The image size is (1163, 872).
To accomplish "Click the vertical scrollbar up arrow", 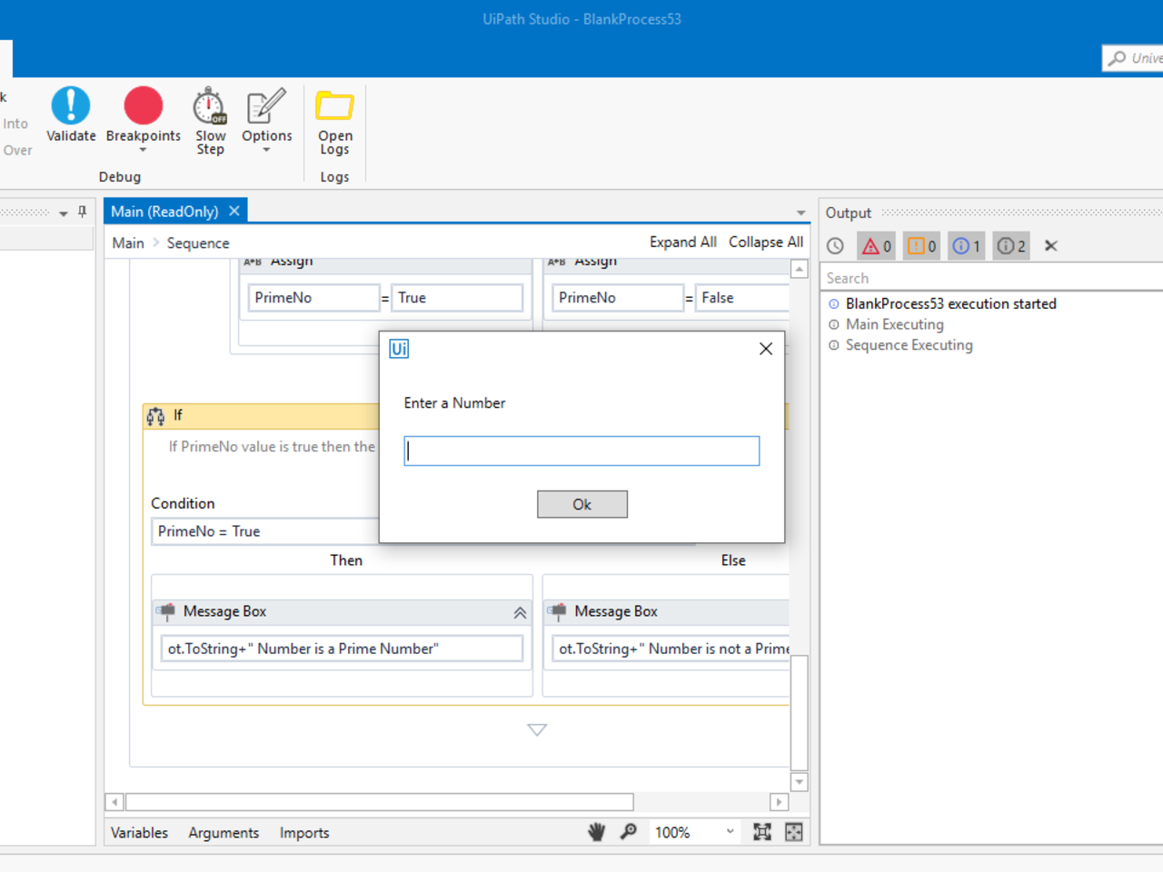I will [x=800, y=269].
